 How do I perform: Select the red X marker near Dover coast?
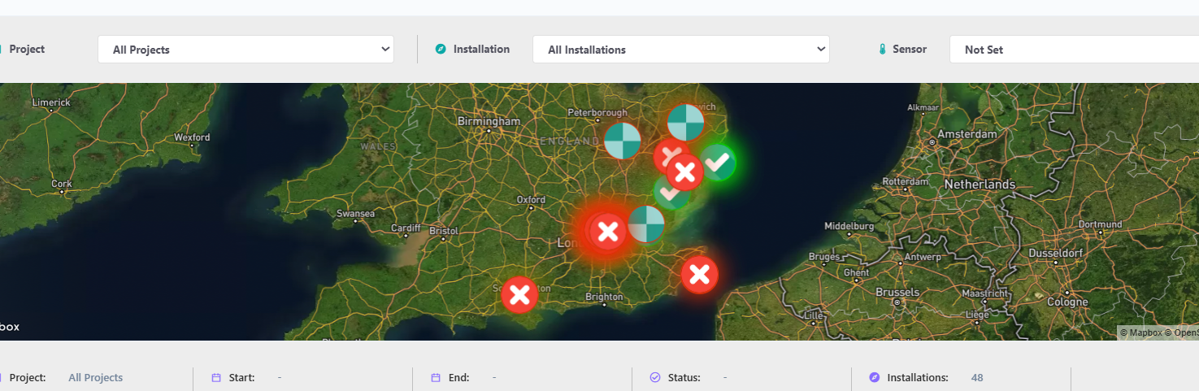pyautogui.click(x=699, y=275)
